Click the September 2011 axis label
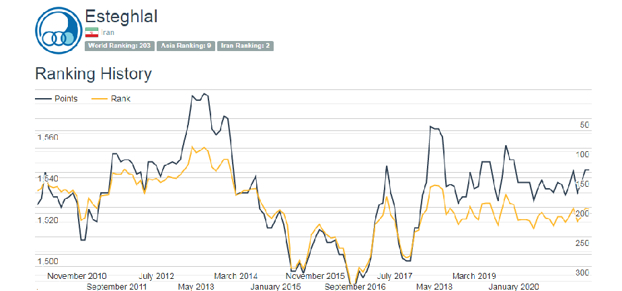Screen dimensions: 622x291 (x=116, y=287)
